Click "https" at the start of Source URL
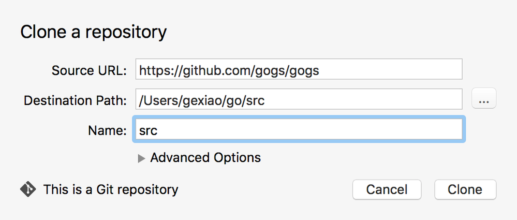The height and width of the screenshot is (220, 517). pos(155,70)
